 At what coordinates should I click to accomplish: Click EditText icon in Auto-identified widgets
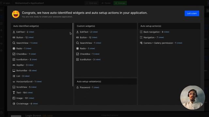pyautogui.click(x=14, y=32)
